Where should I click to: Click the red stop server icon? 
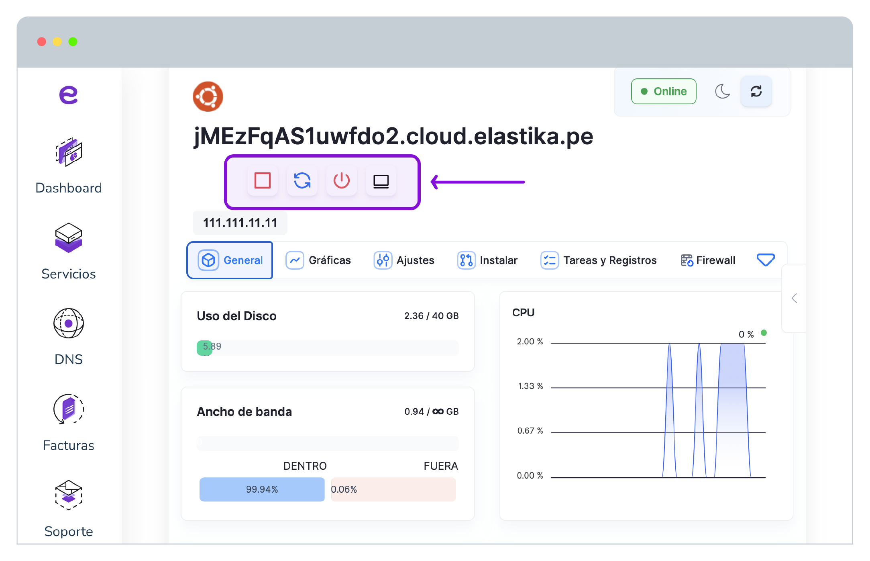pos(262,181)
